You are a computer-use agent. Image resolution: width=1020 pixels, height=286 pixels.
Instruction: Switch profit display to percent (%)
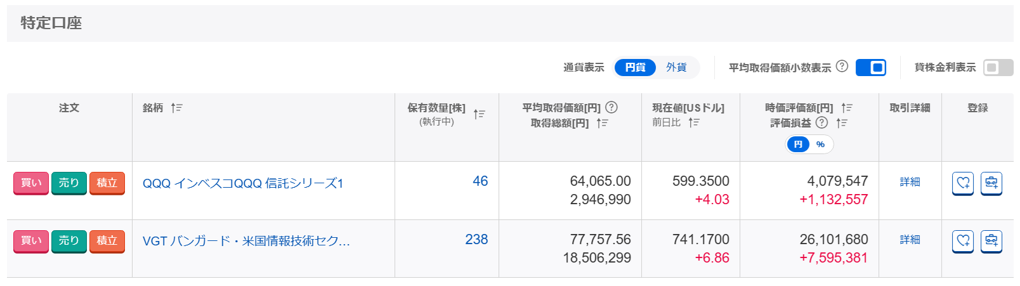(x=820, y=145)
